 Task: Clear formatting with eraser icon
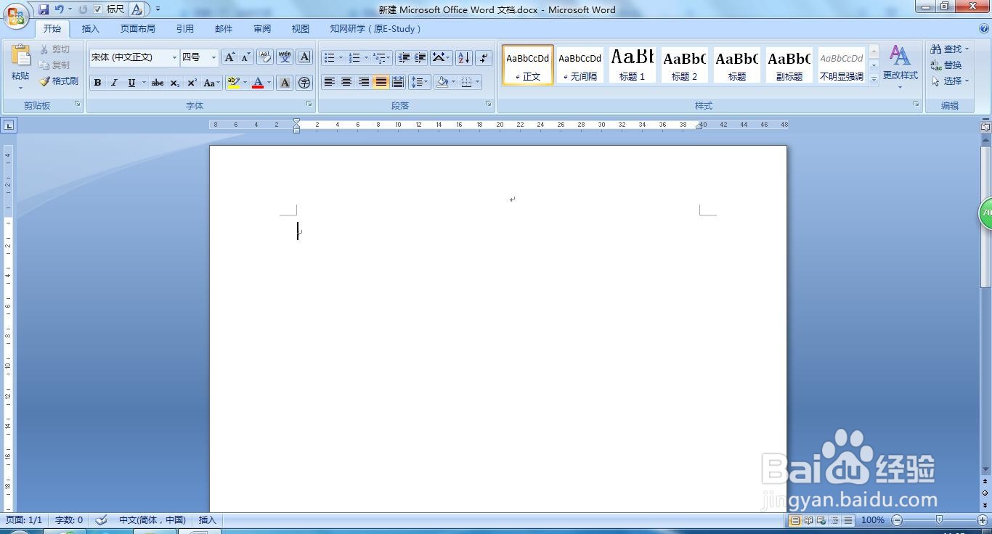[x=265, y=57]
